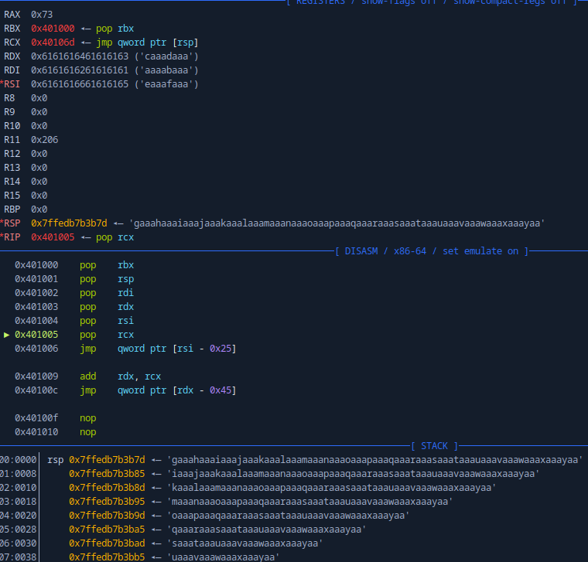Click the current instruction arrow marker in disassembly

pyautogui.click(x=8, y=335)
